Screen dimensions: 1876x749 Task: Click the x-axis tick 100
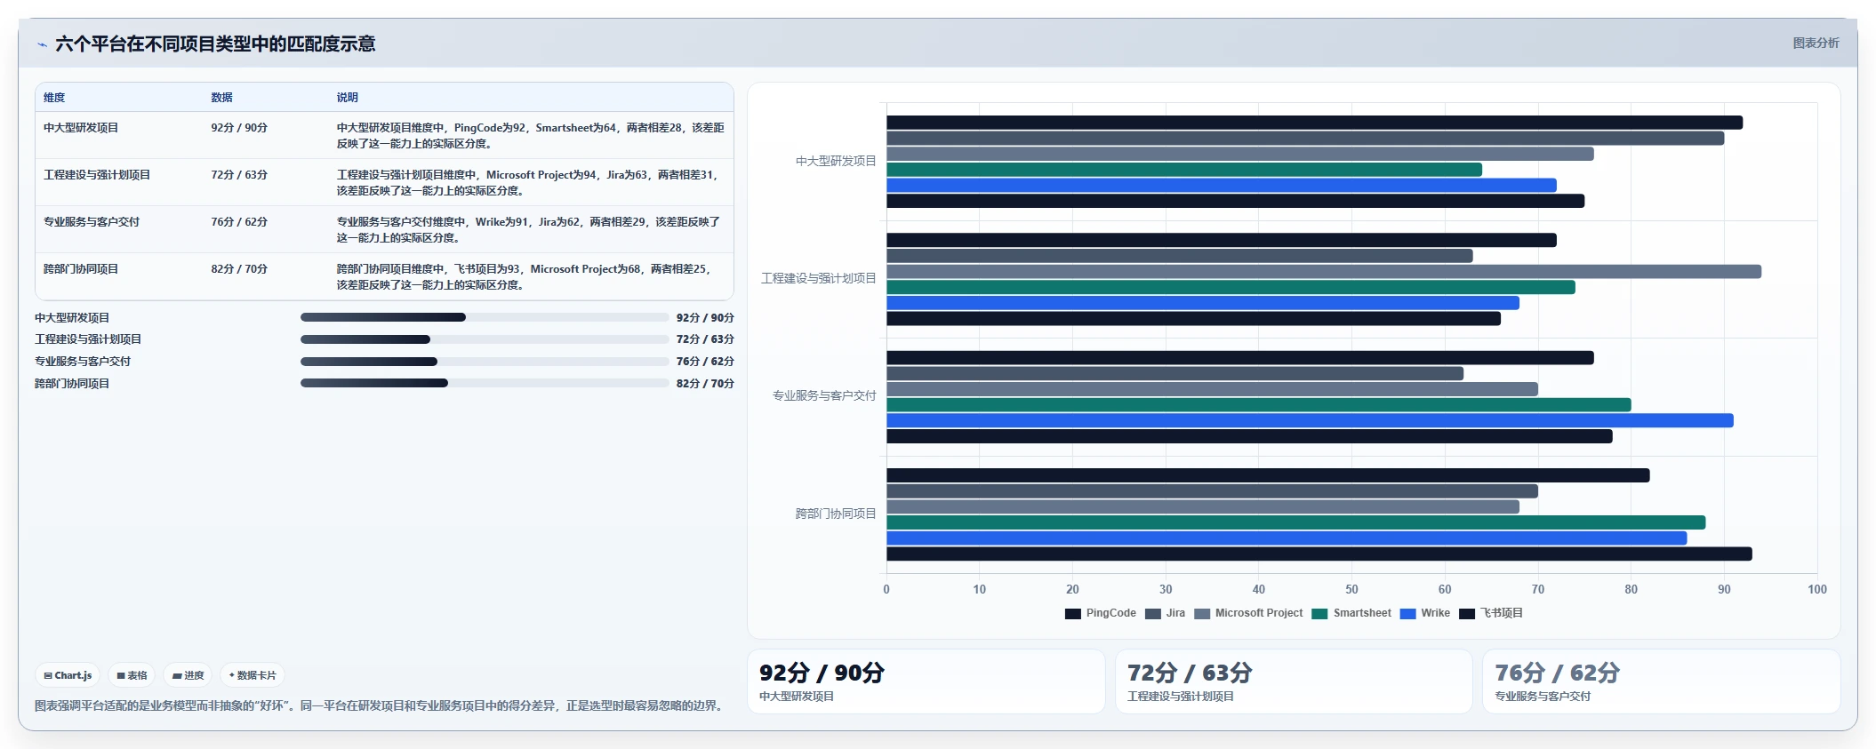click(x=1817, y=589)
